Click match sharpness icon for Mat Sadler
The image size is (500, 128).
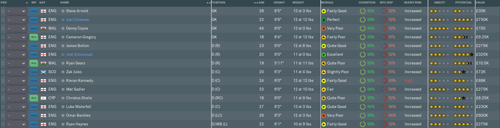384,89
